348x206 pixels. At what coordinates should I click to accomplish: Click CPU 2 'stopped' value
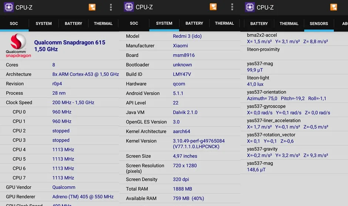[x=61, y=131]
